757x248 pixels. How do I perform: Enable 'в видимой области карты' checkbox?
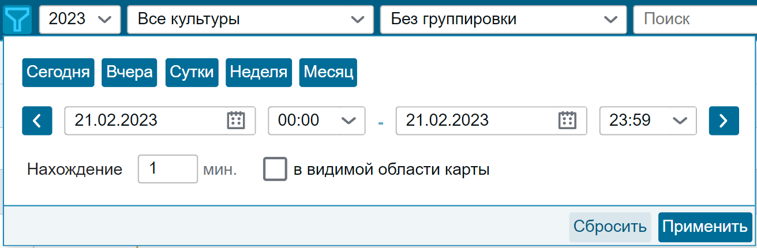(275, 170)
